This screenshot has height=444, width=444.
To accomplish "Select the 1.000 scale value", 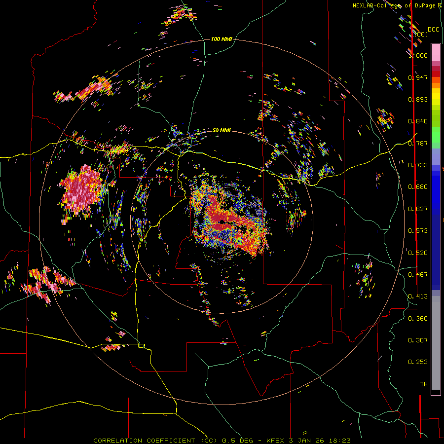I will click(418, 55).
